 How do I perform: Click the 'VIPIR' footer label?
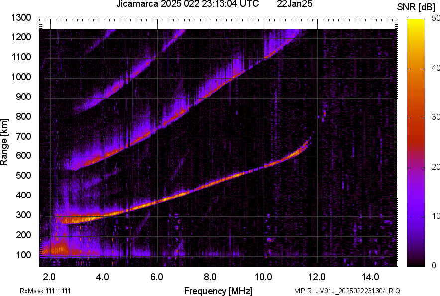click(303, 291)
